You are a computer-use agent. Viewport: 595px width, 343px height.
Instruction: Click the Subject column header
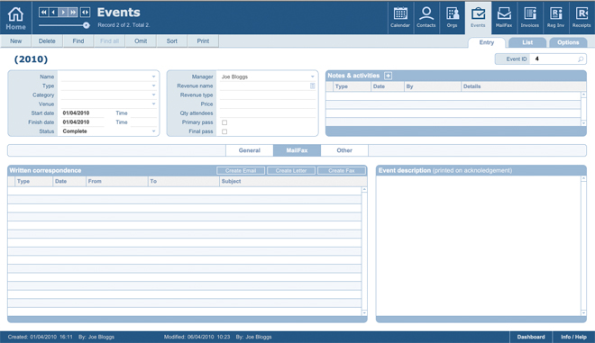click(x=231, y=181)
